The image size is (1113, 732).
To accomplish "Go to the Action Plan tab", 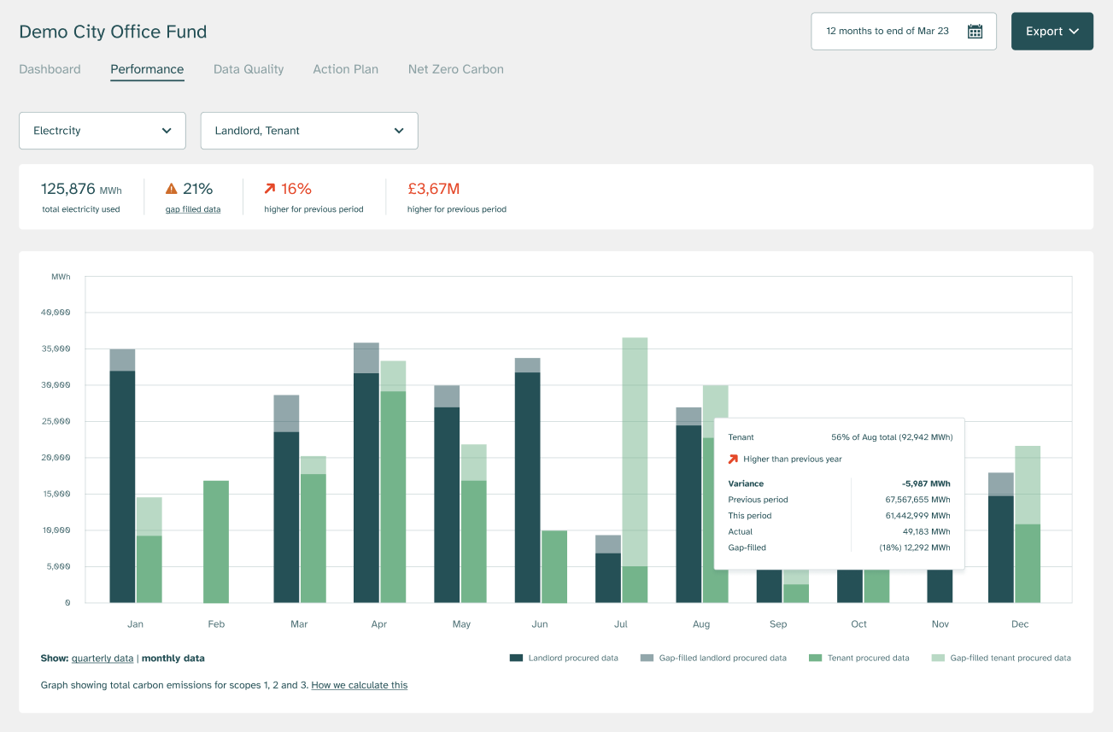I will [x=345, y=69].
